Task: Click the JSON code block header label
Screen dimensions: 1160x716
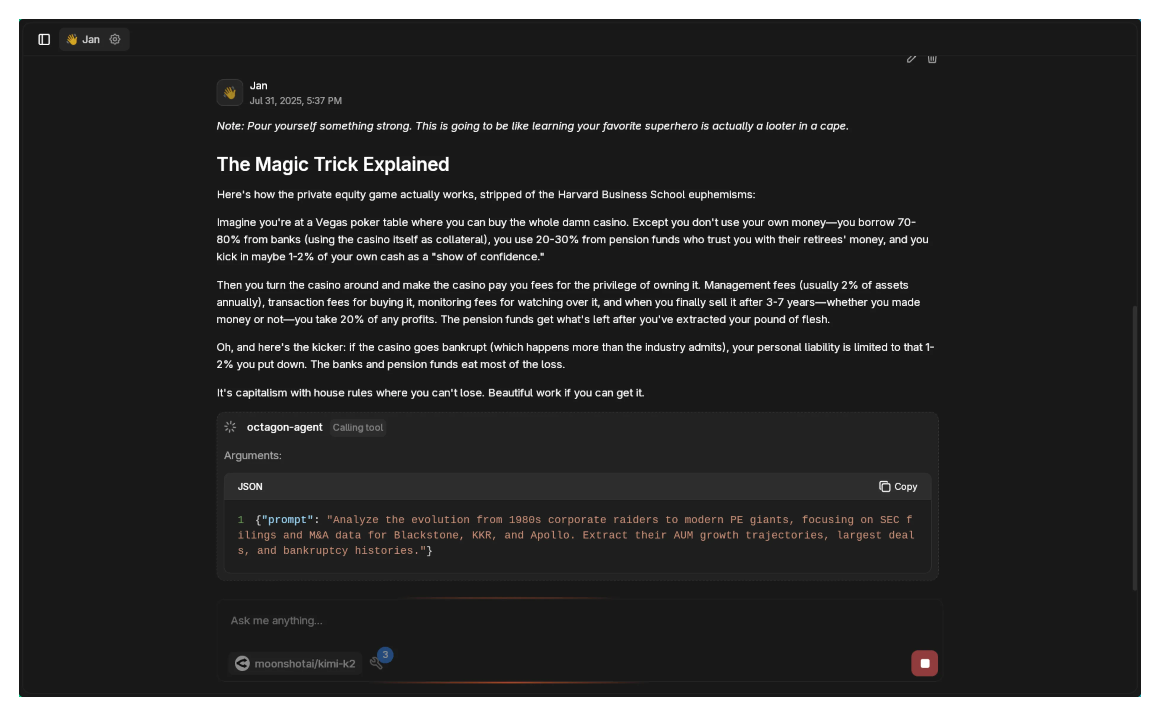Action: tap(250, 487)
